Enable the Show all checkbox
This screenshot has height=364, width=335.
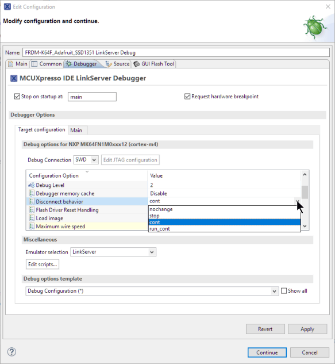[284, 291]
